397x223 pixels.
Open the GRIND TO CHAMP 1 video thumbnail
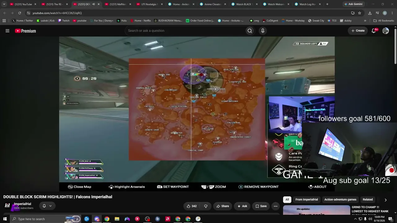click(x=316, y=210)
